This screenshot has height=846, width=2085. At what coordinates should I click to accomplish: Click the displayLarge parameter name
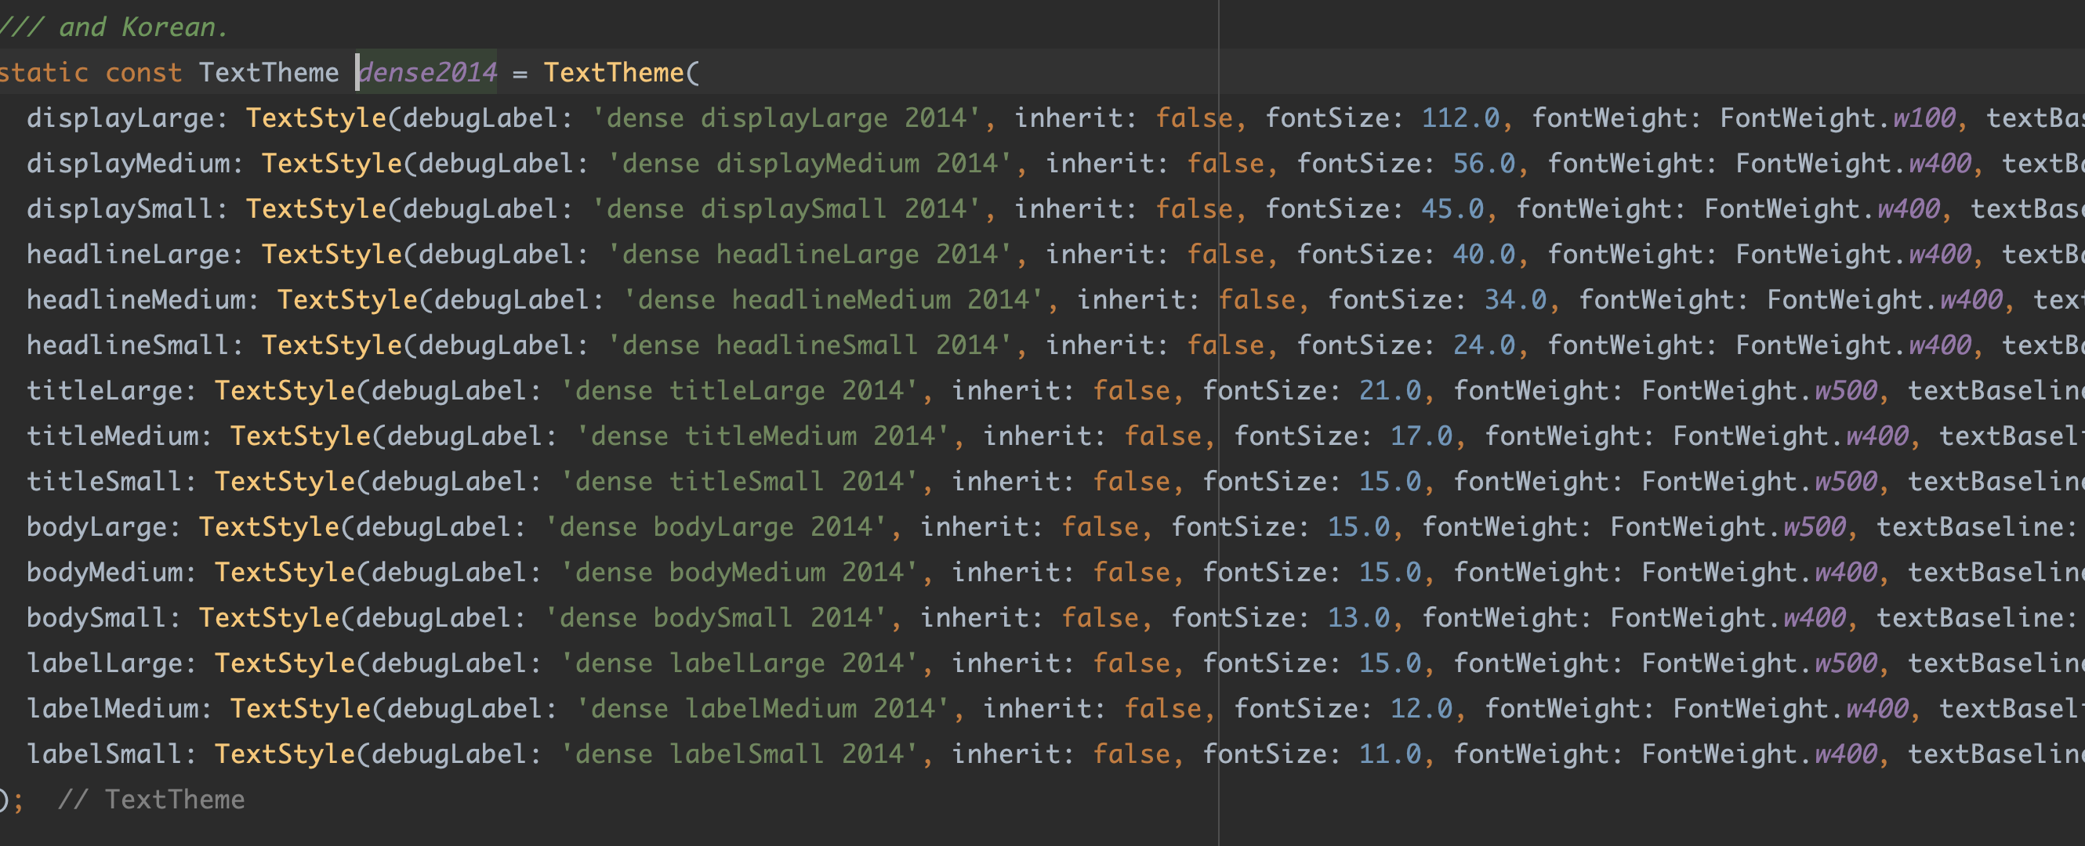pyautogui.click(x=120, y=118)
